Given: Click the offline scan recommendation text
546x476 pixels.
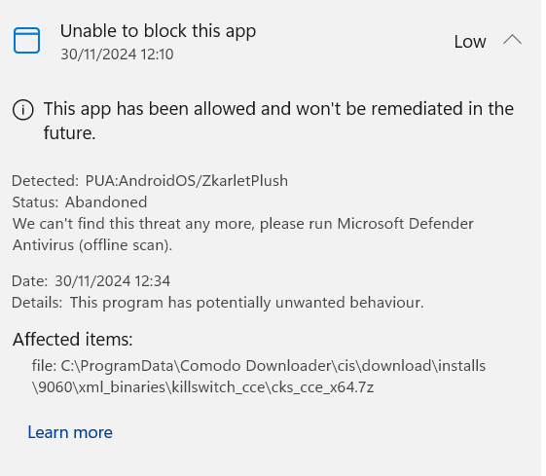Looking at the screenshot, I should click(x=243, y=235).
